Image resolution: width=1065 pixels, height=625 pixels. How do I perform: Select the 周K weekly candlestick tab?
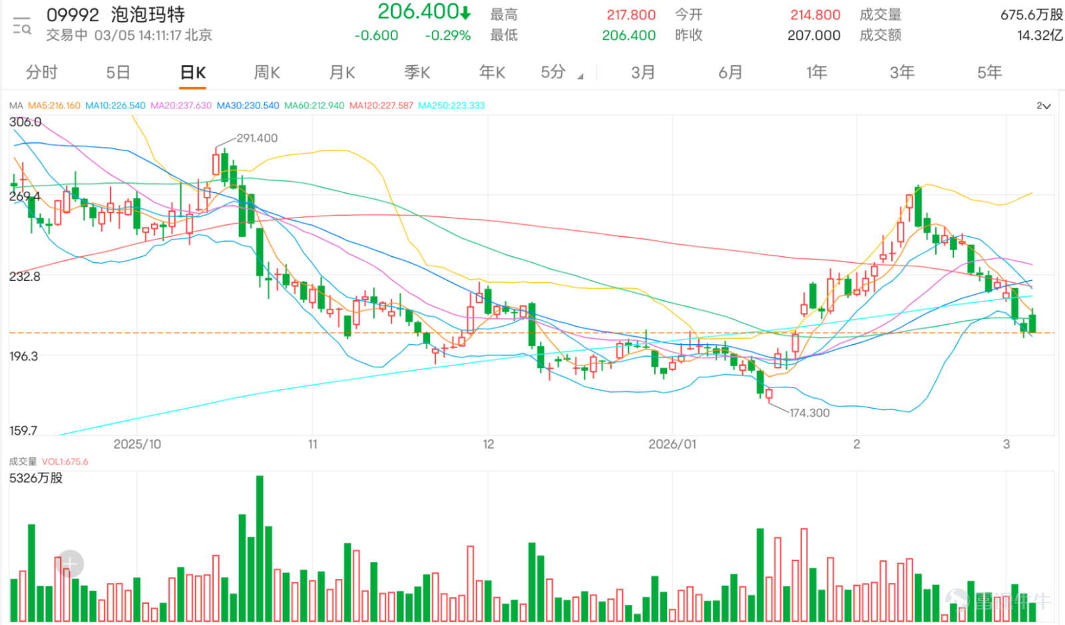tap(268, 72)
